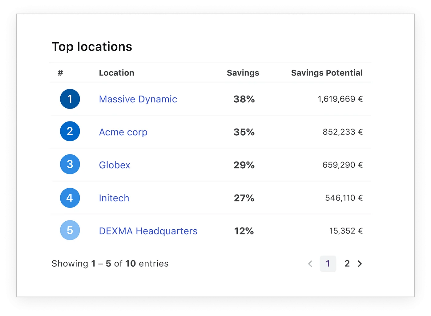Screen dimensions: 431x316
Task: Open the Initech location link
Action: tap(114, 198)
